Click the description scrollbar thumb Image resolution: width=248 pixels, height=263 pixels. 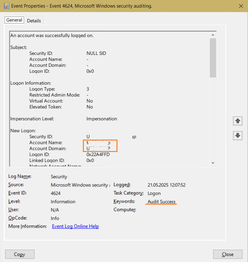[x=213, y=58]
